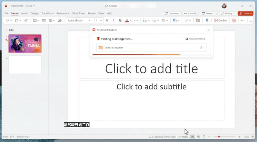Click the Dictate microphone icon
This screenshot has height=142, width=257.
(x=207, y=20)
